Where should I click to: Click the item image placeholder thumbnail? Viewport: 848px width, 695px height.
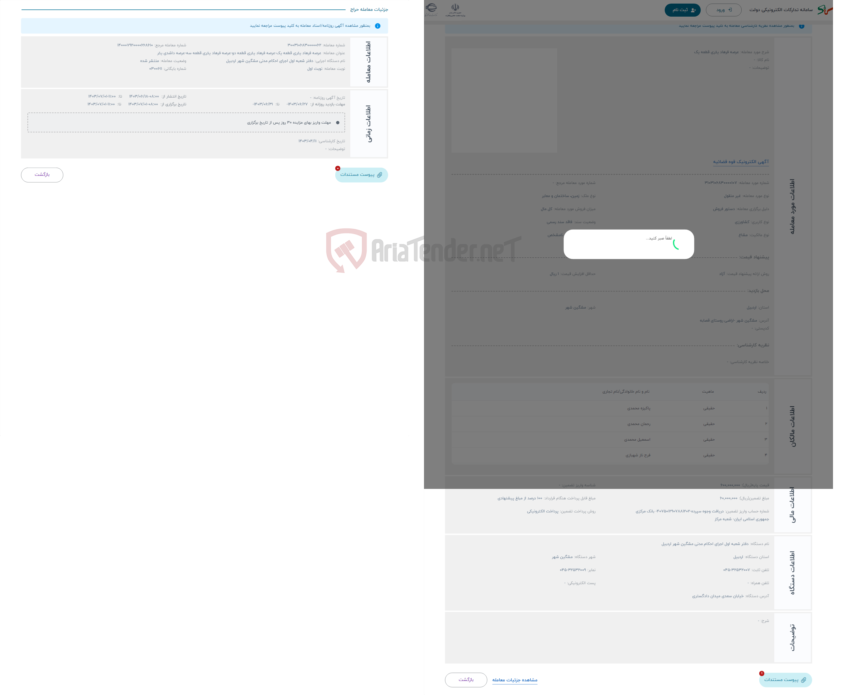point(504,100)
